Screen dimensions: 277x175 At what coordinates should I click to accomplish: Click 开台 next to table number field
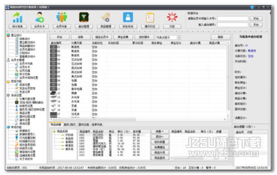[x=256, y=25]
